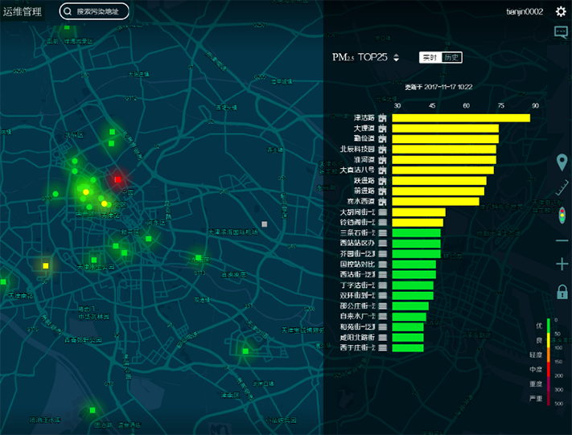This screenshot has width=572, height=435.
Task: Toggle the map lock icon
Action: pos(562,291)
